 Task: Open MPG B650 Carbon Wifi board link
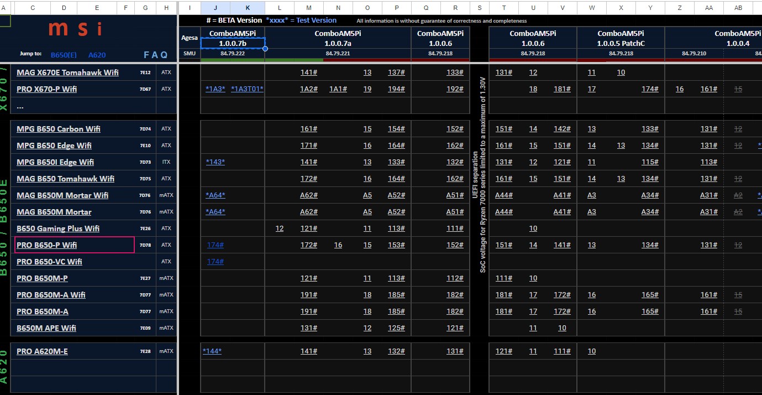pyautogui.click(x=59, y=129)
